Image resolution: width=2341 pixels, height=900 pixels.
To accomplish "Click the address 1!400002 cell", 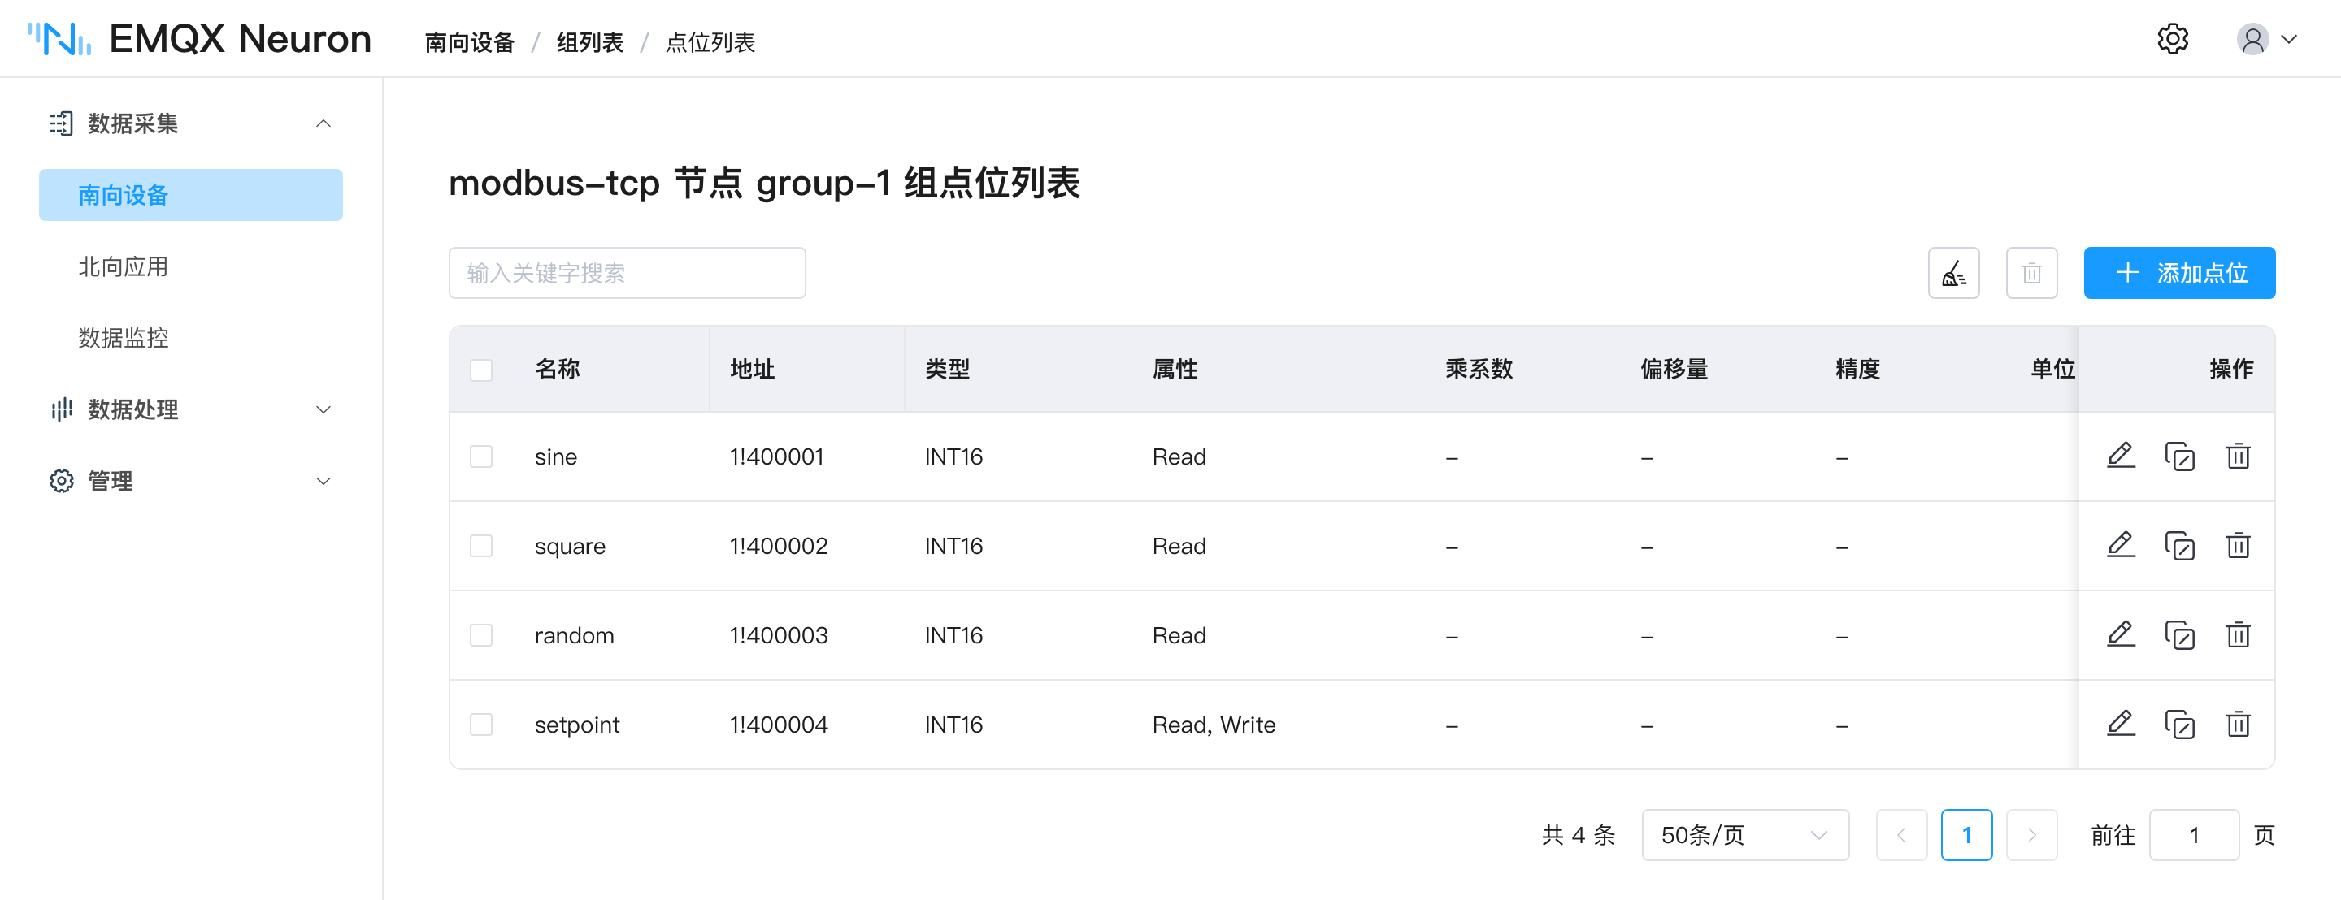I will (x=779, y=546).
